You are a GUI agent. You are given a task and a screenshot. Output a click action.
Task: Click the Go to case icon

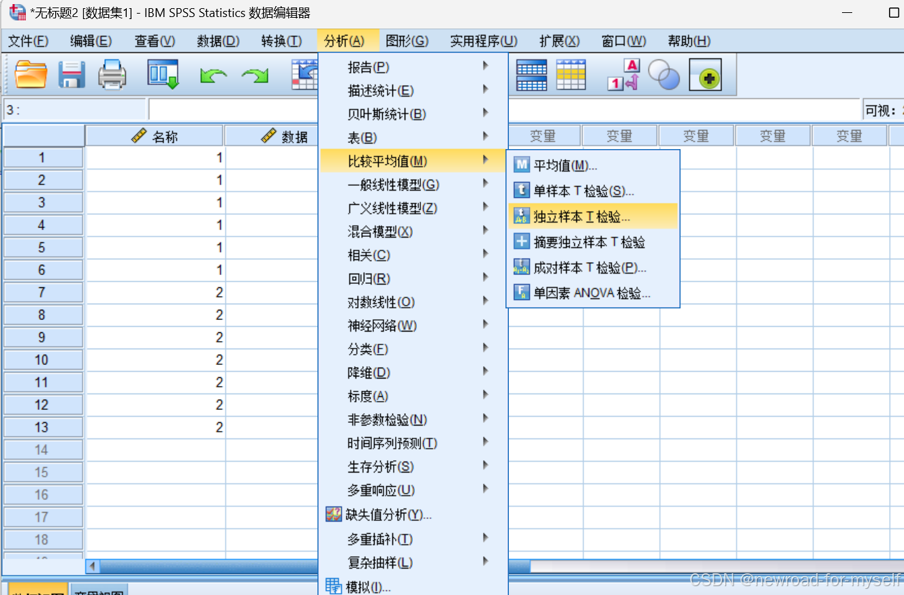305,75
